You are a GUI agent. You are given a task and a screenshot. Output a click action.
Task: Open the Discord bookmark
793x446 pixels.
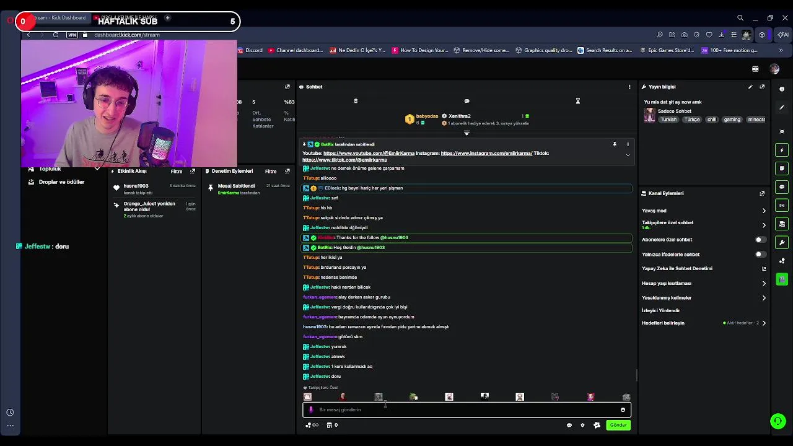[x=250, y=50]
